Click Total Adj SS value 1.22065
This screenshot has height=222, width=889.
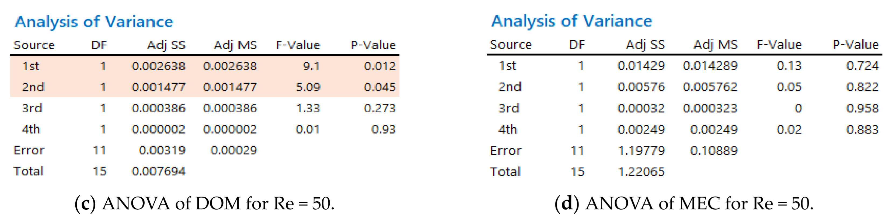[641, 172]
